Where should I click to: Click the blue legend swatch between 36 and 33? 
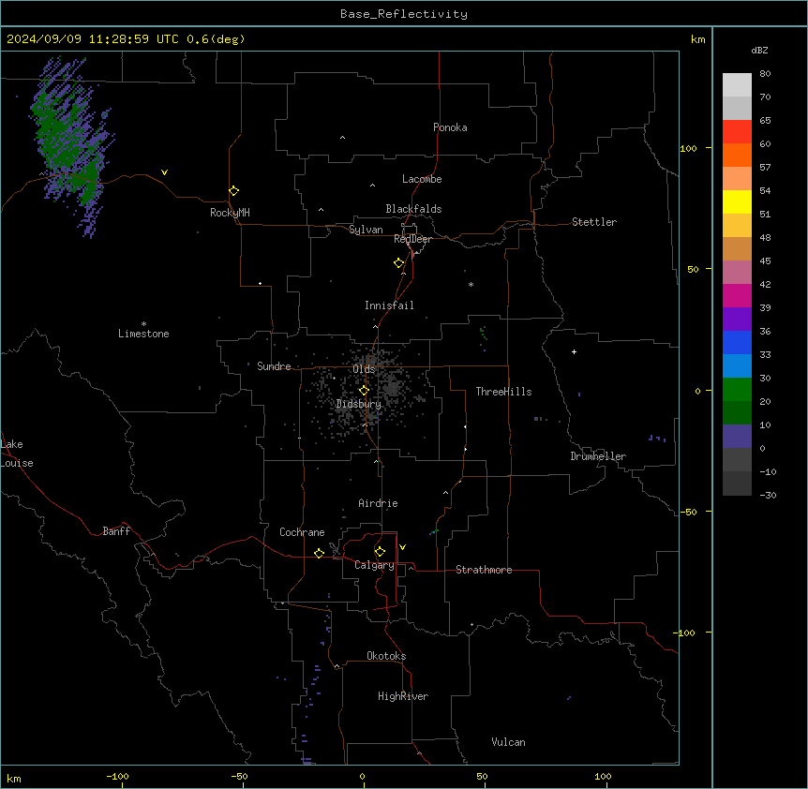pyautogui.click(x=737, y=342)
